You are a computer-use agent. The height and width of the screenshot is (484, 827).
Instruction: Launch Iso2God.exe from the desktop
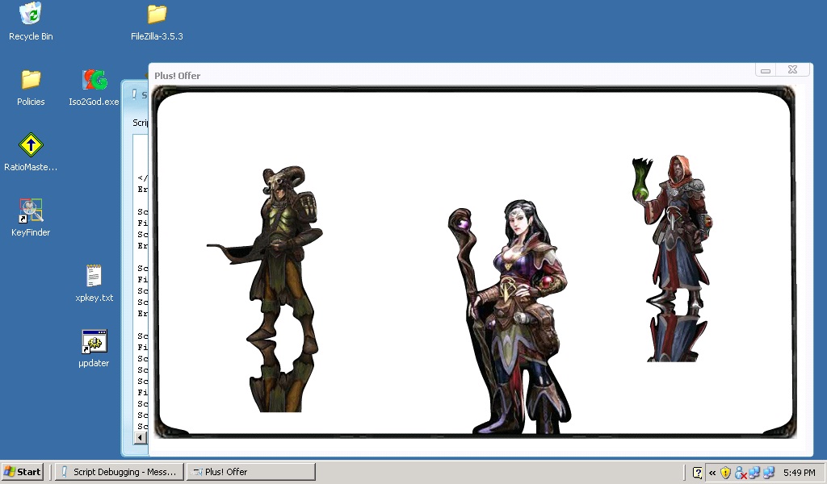click(94, 80)
